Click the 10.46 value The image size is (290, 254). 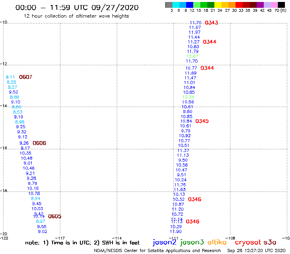click(x=29, y=168)
